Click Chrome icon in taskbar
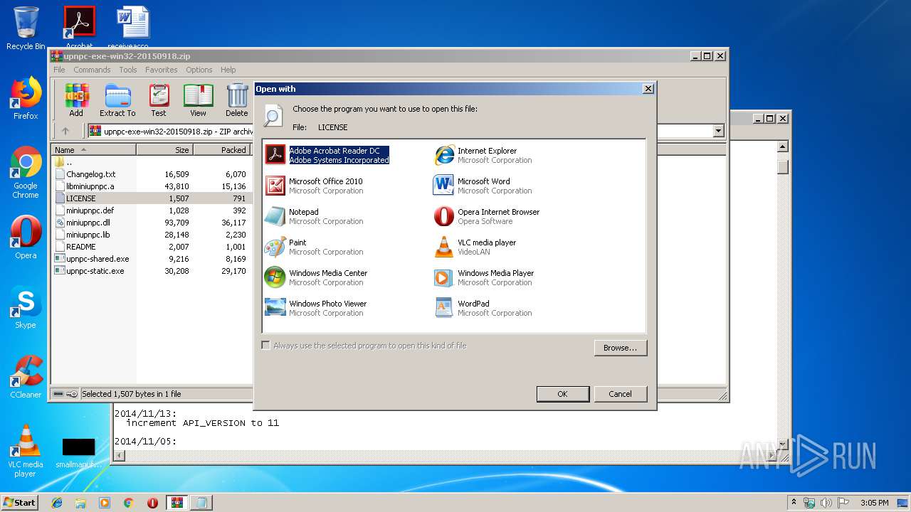This screenshot has width=911, height=512. click(x=128, y=503)
